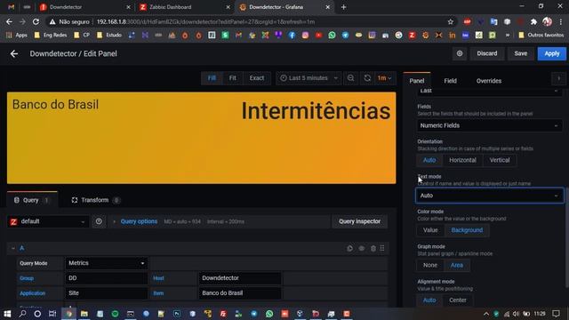
Task: Open the LinkedIn bookmark icon
Action: click(x=452, y=36)
